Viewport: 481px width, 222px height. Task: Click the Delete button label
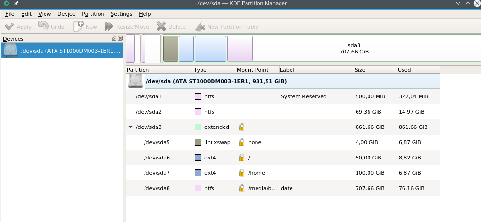(177, 27)
